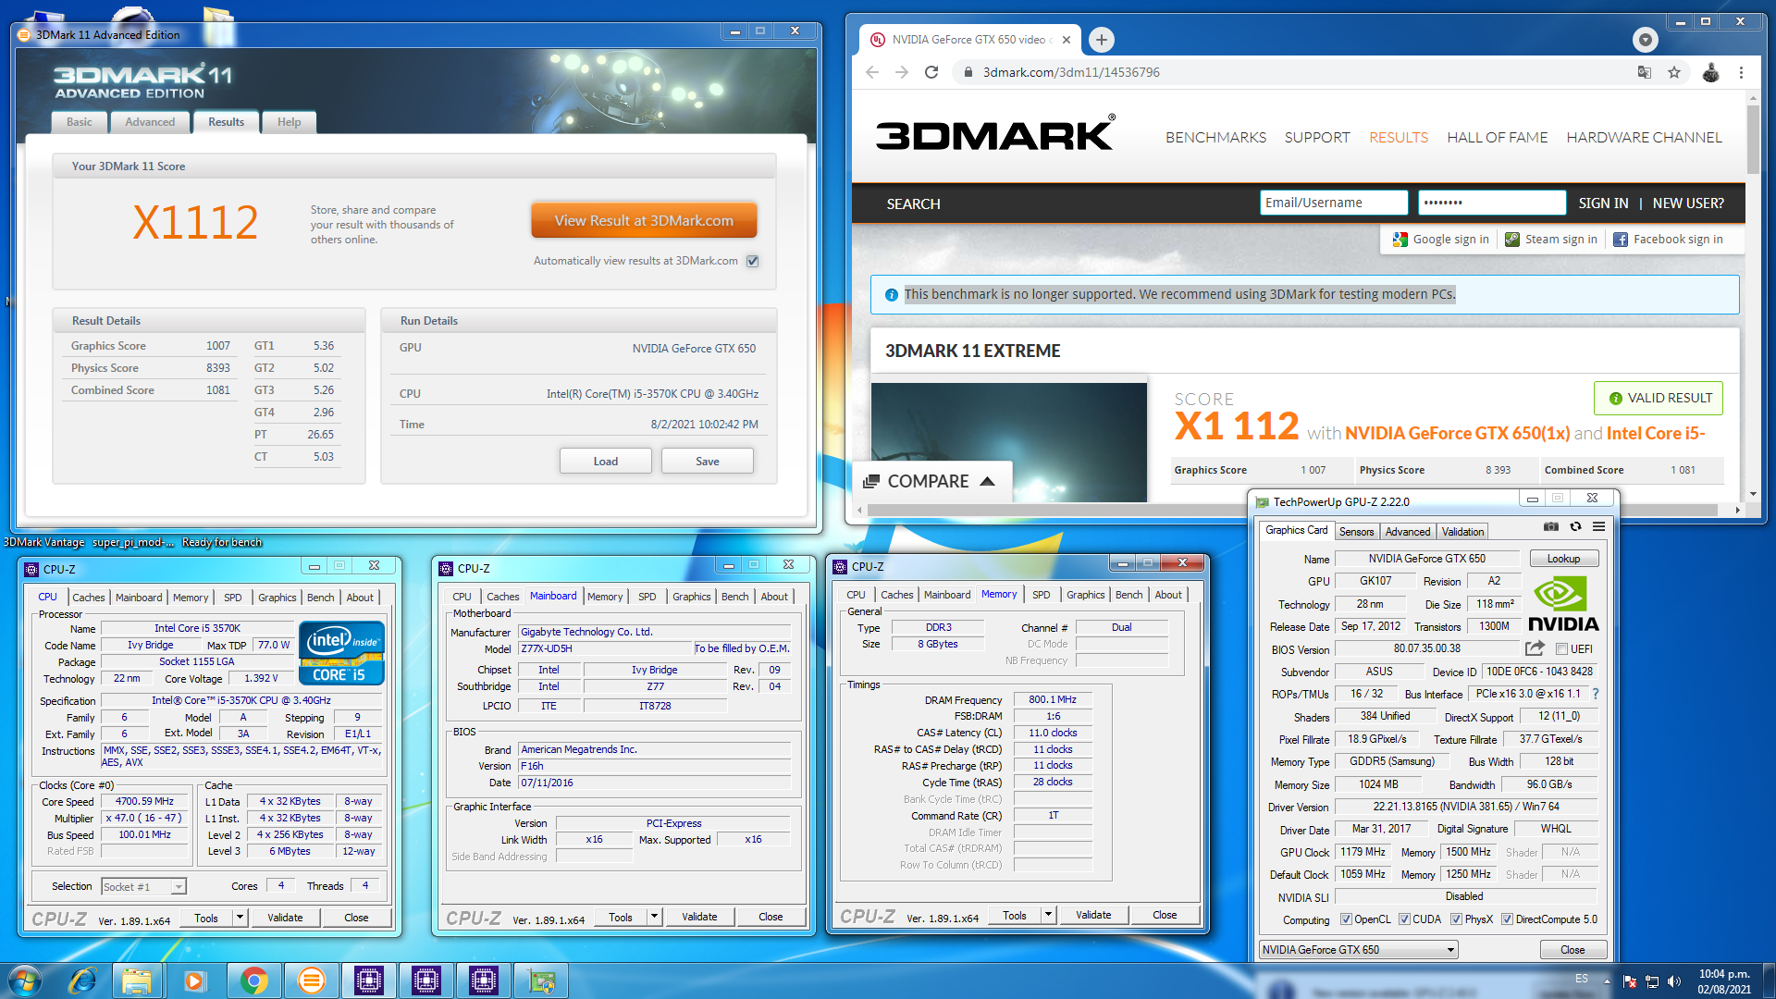
Task: Toggle the UEFI checkbox in GPU-Z
Action: tap(1561, 649)
